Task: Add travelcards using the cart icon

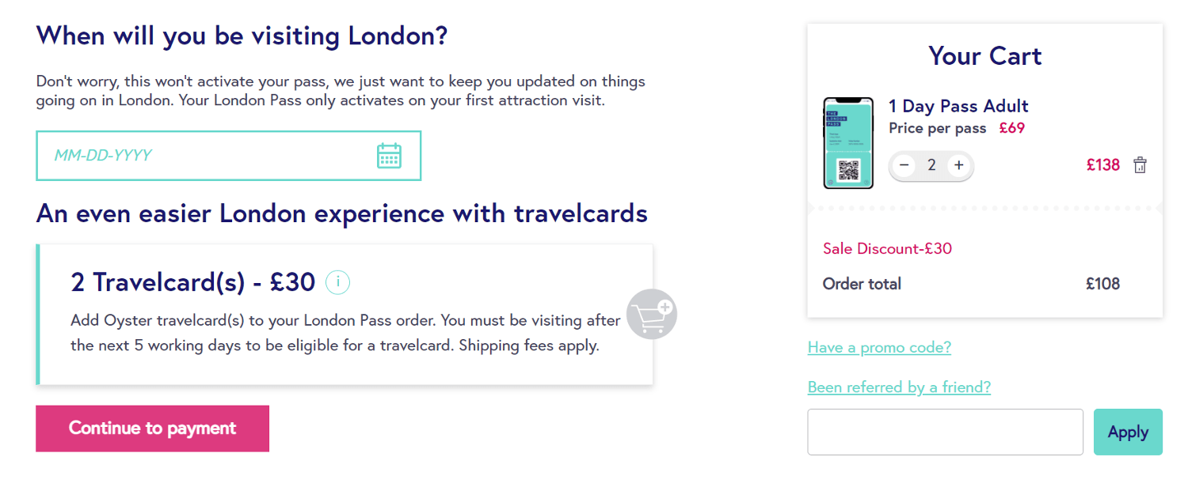Action: [x=651, y=315]
